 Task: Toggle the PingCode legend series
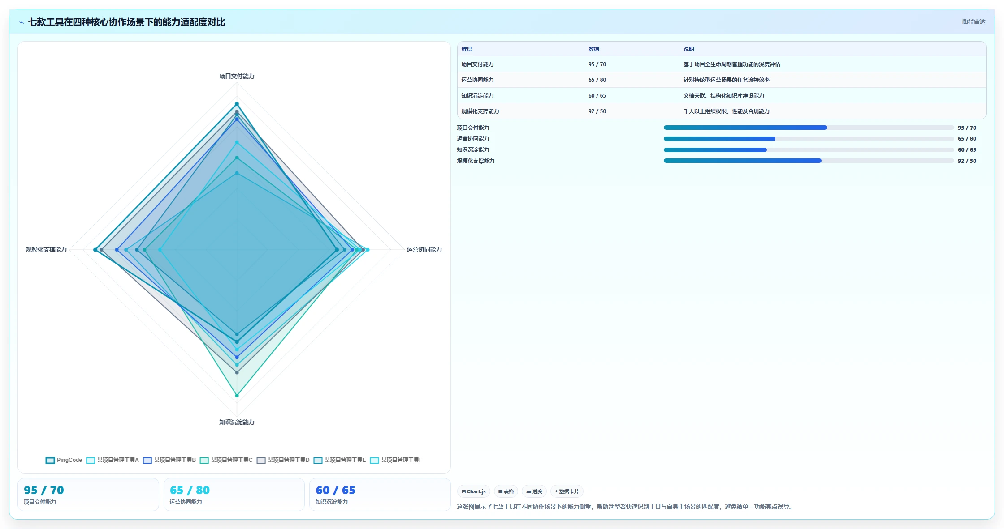64,460
